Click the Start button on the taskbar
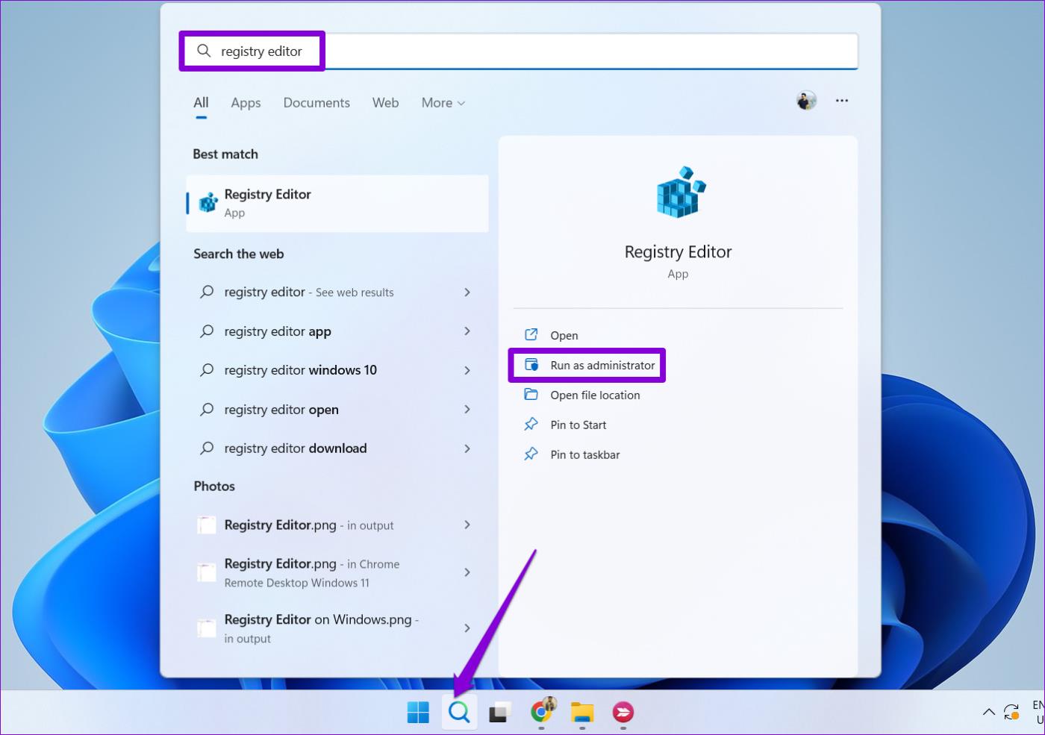This screenshot has width=1045, height=735. (x=418, y=712)
